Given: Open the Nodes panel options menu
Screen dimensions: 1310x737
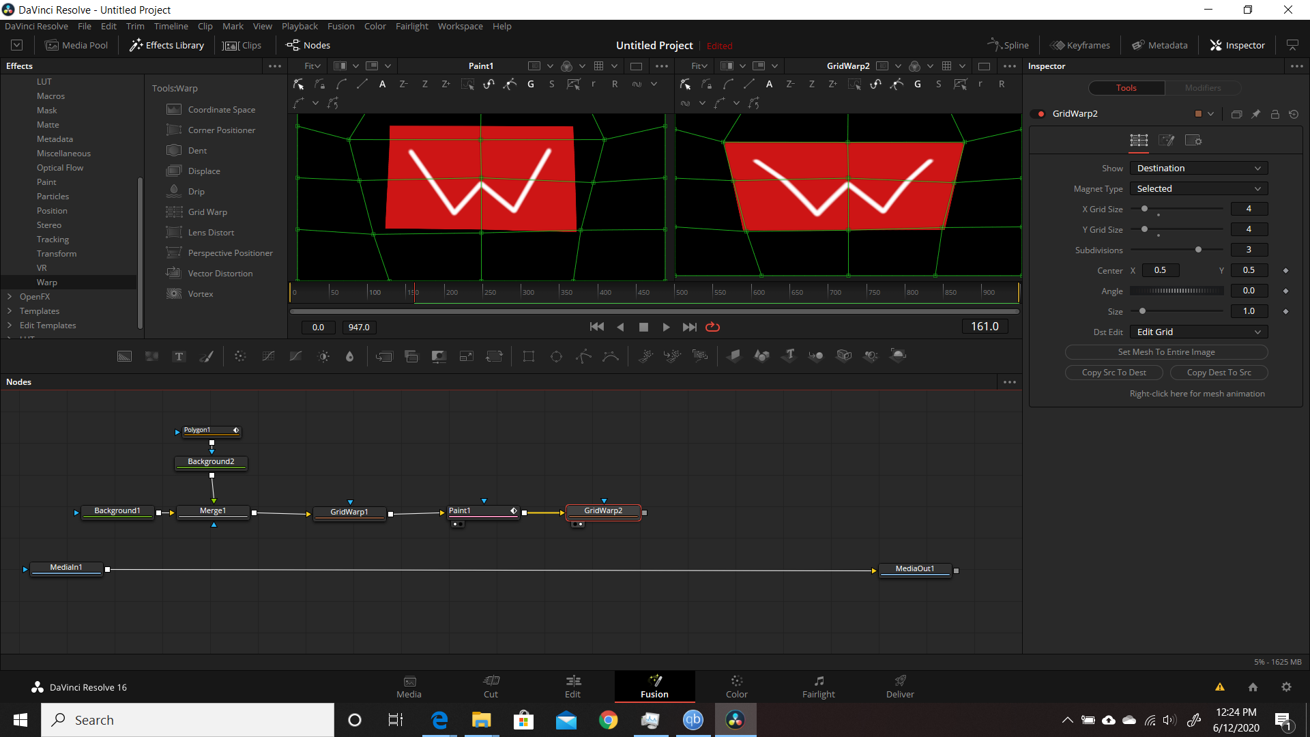Looking at the screenshot, I should pyautogui.click(x=1009, y=382).
